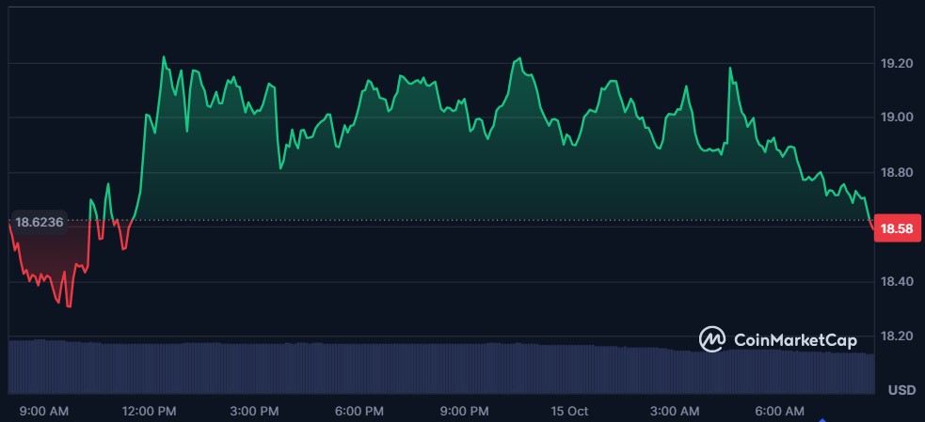Click the CoinMarketCap logo icon
The width and height of the screenshot is (925, 422).
(x=711, y=339)
